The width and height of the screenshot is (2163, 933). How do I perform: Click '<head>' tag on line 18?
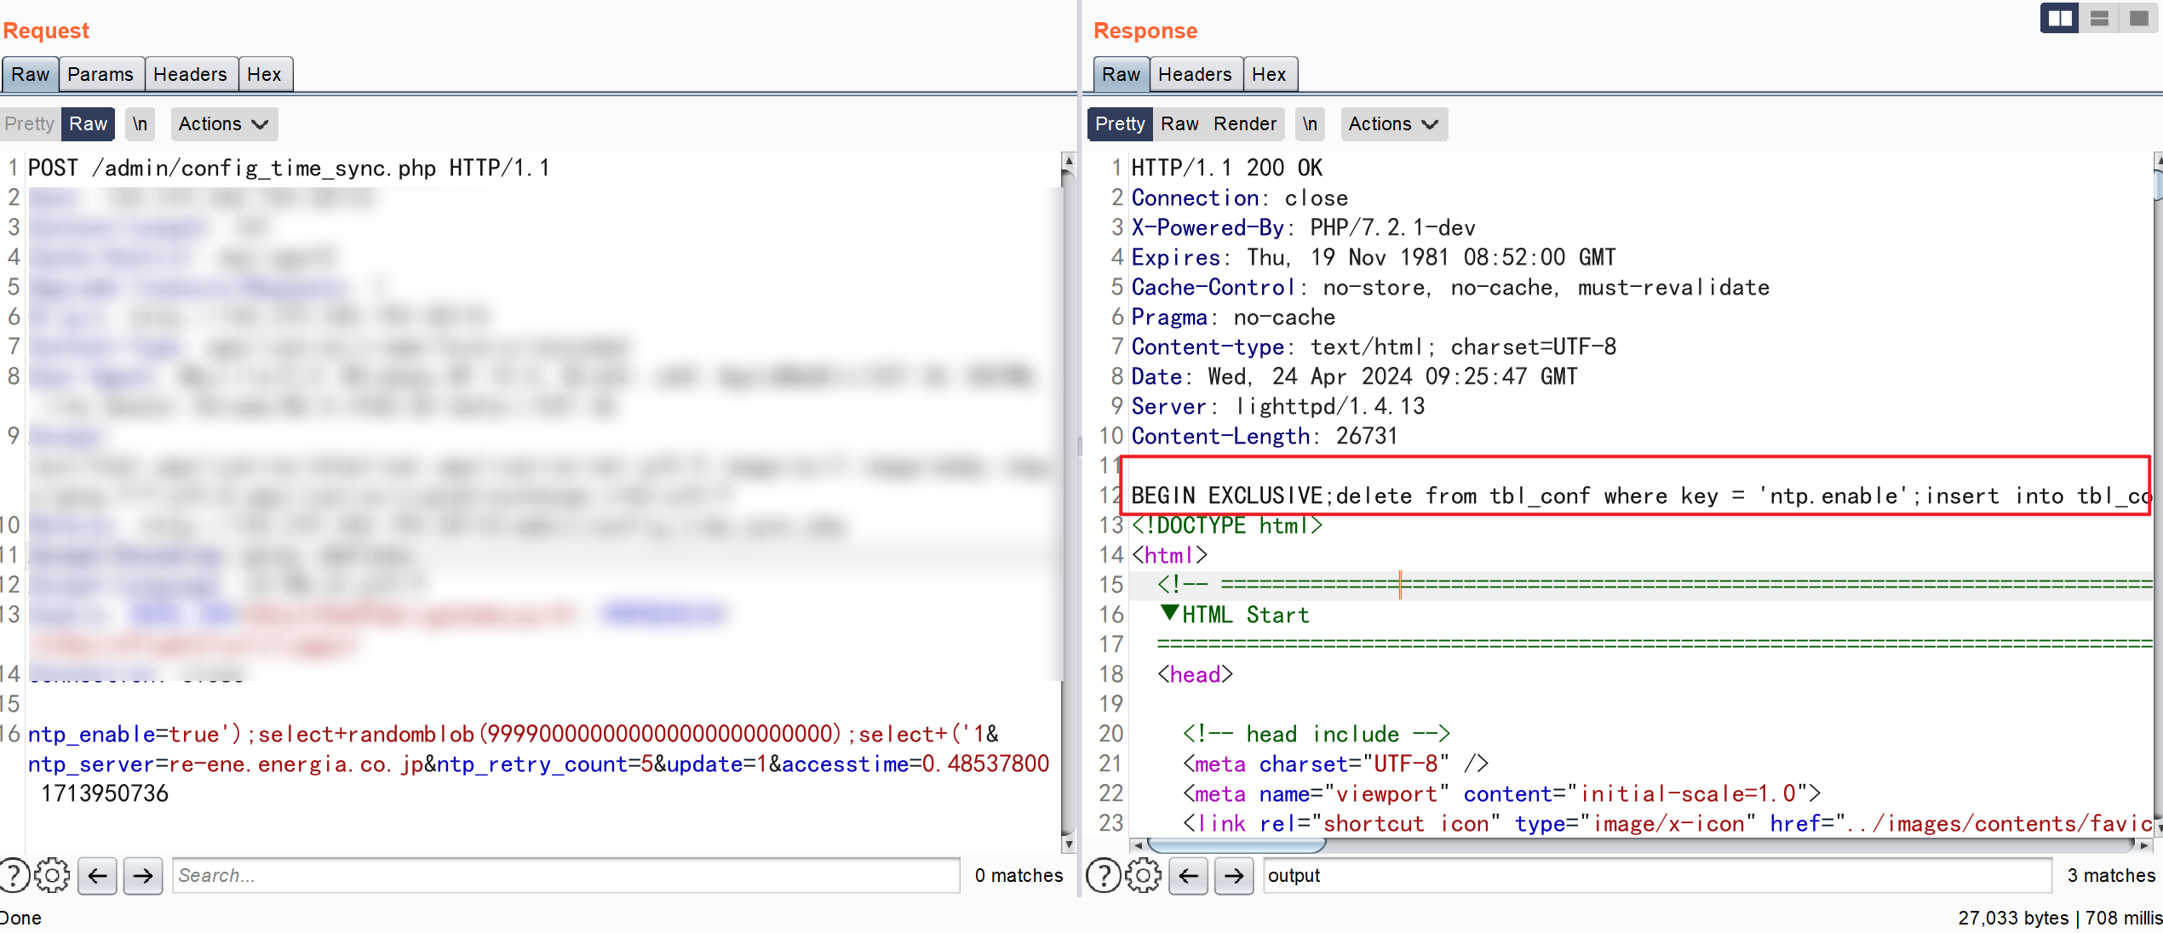click(1195, 674)
